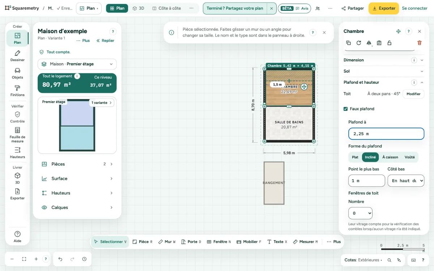Select Voûté ceiling shape
434x271 pixels.
[x=410, y=157]
